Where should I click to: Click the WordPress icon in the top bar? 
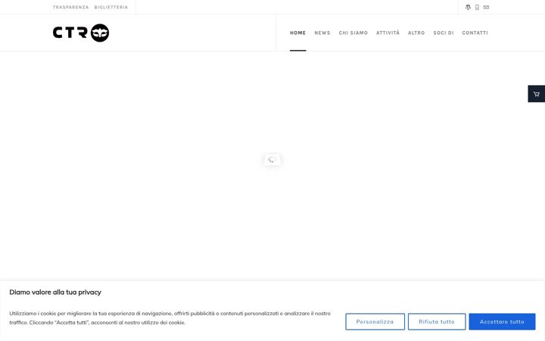[468, 7]
